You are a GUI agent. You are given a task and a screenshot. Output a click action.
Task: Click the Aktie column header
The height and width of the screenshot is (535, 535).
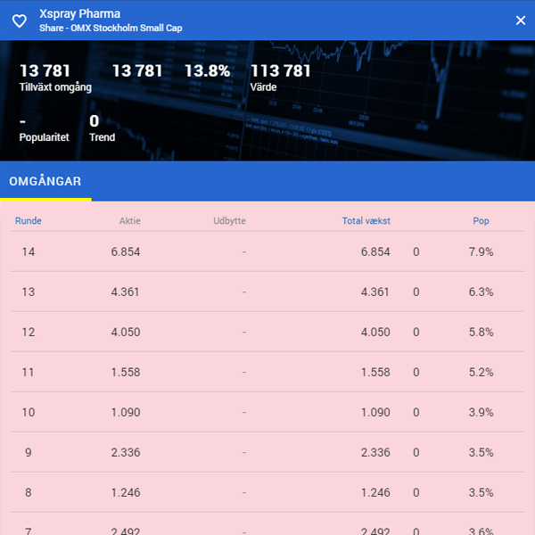[130, 221]
